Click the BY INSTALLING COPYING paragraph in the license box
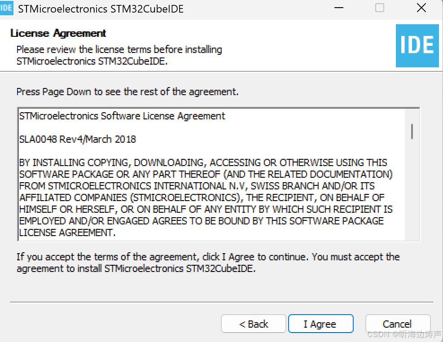This screenshot has width=443, height=342. tap(206, 197)
